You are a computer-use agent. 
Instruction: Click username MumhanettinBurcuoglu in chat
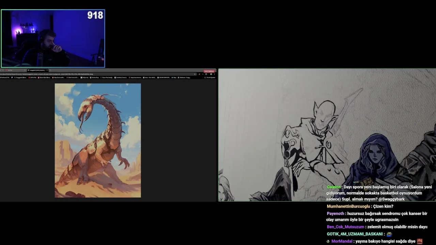[348, 206]
